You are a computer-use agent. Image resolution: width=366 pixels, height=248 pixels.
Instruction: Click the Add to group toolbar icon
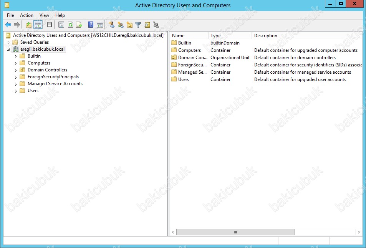click(x=156, y=25)
